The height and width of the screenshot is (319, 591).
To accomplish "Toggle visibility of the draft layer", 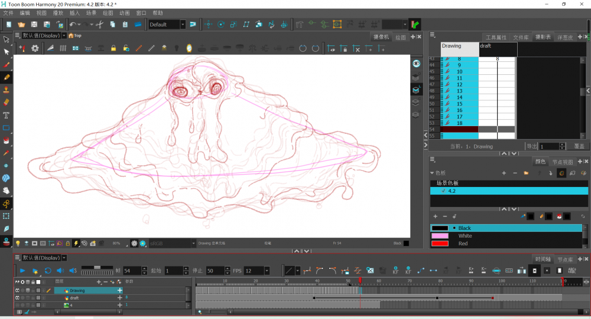I will coord(18,298).
